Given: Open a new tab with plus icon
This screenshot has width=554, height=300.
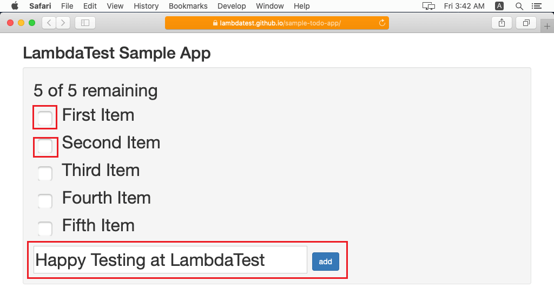Looking at the screenshot, I should tap(547, 27).
